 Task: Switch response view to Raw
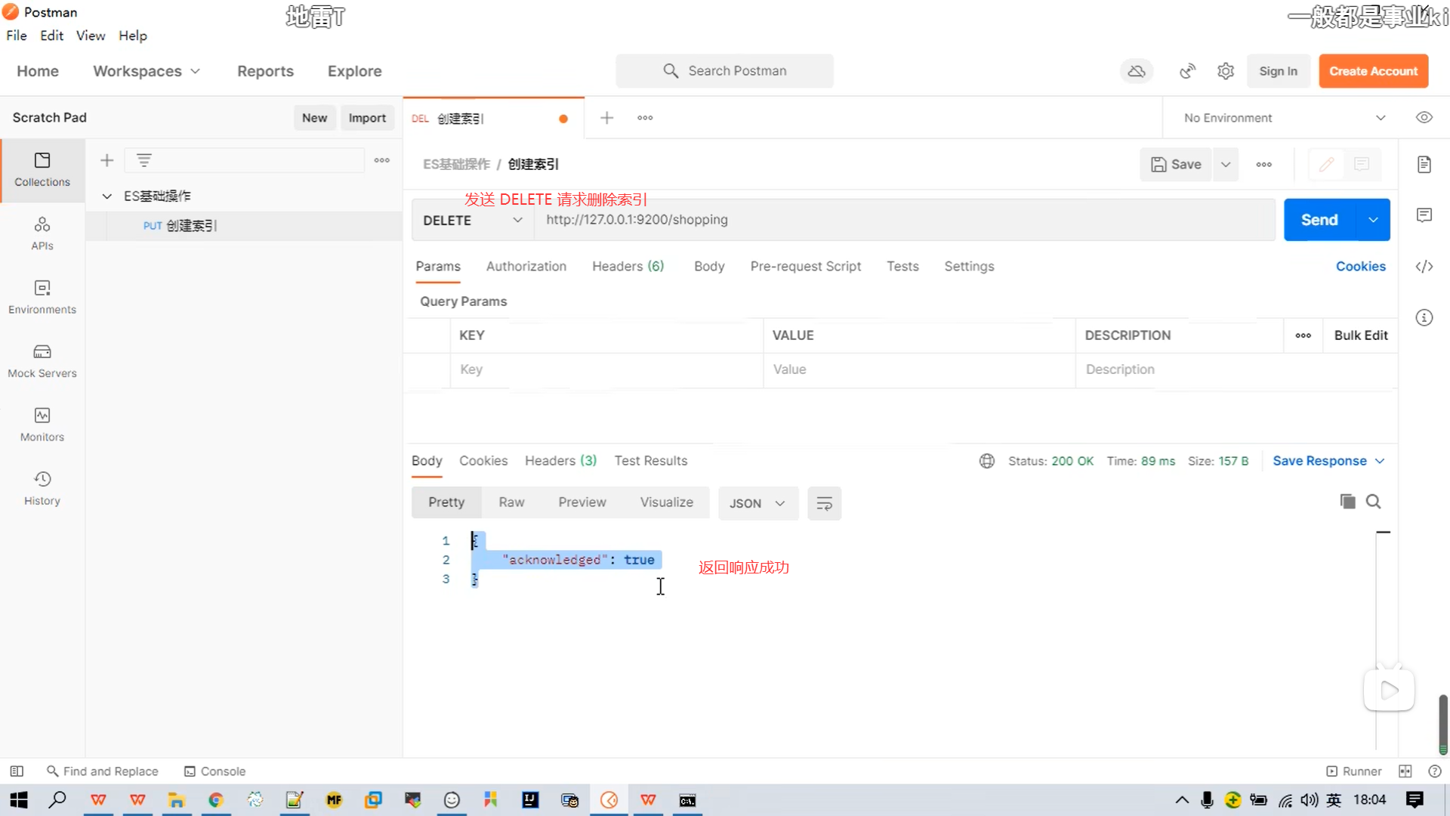pyautogui.click(x=511, y=502)
